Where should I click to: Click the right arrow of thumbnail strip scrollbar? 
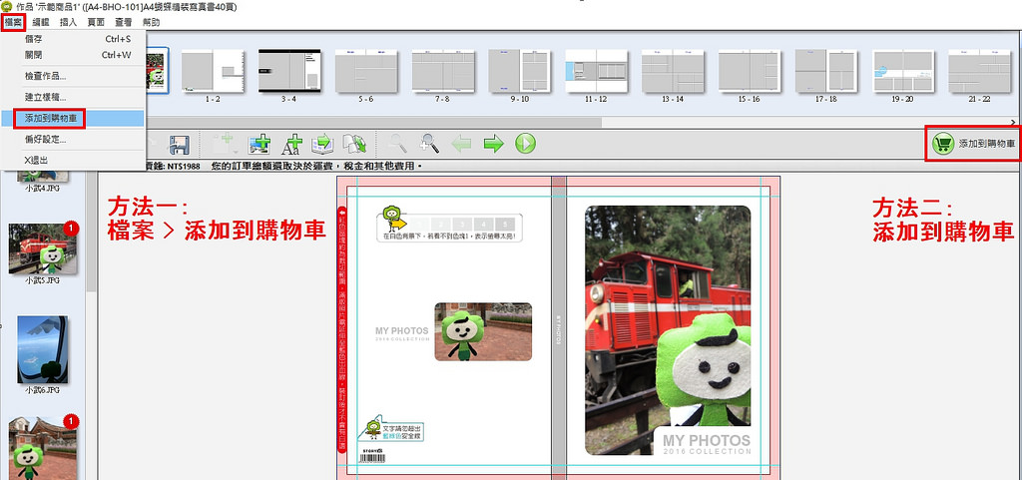point(1013,123)
